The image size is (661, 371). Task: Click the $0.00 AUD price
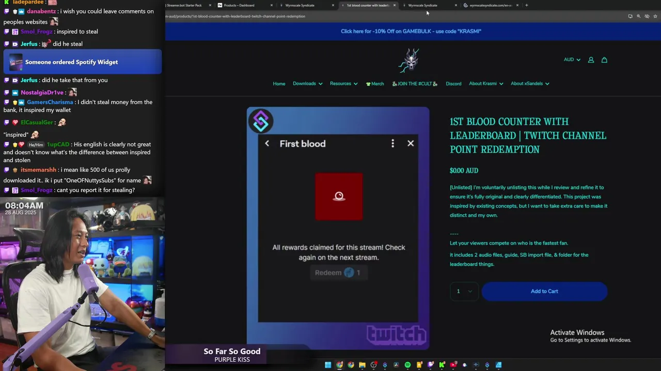(x=464, y=171)
